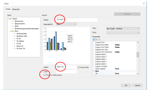Click the Row folder icon
The height and width of the screenshot is (93, 150).
click(13, 31)
